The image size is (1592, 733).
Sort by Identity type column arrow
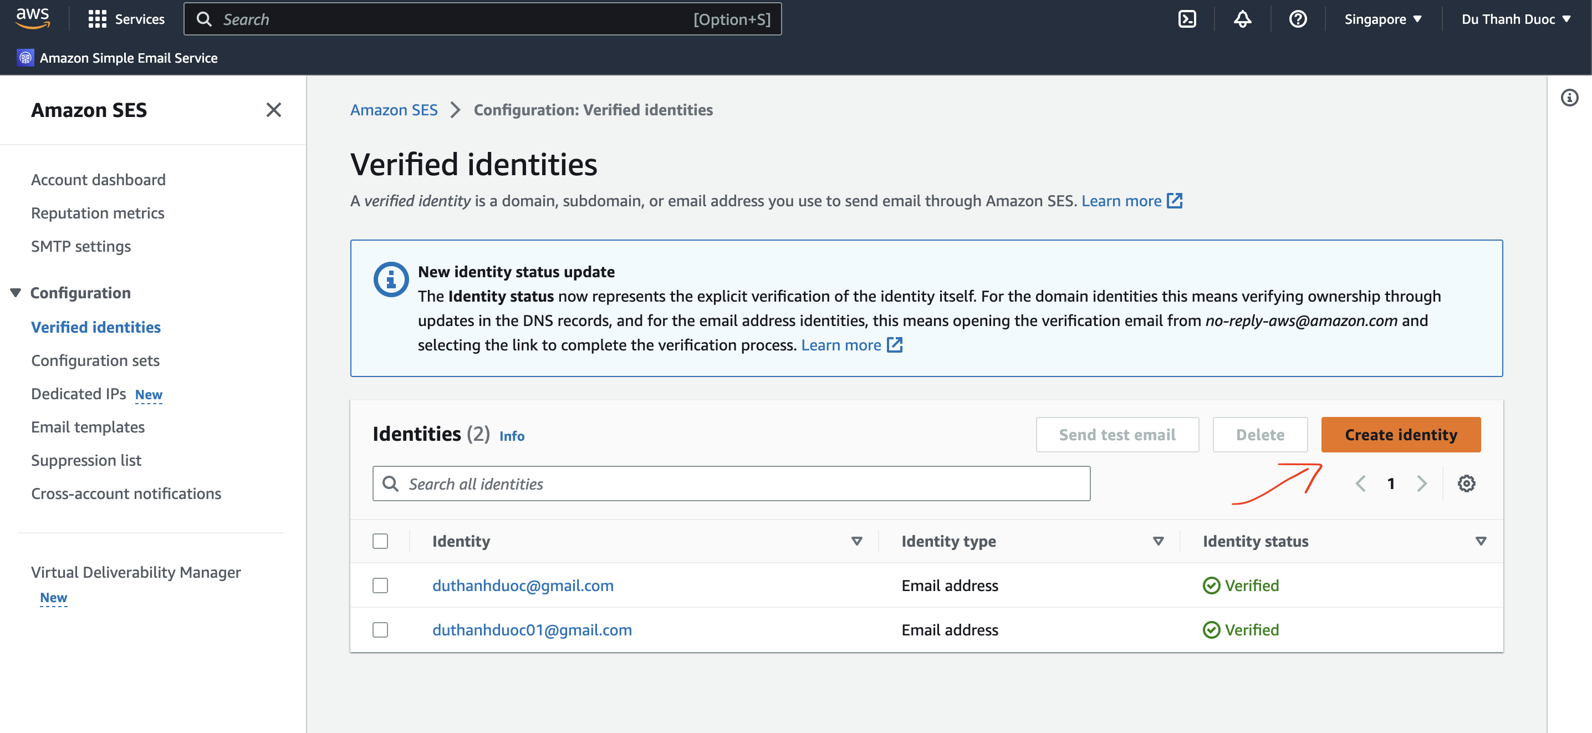tap(1158, 541)
